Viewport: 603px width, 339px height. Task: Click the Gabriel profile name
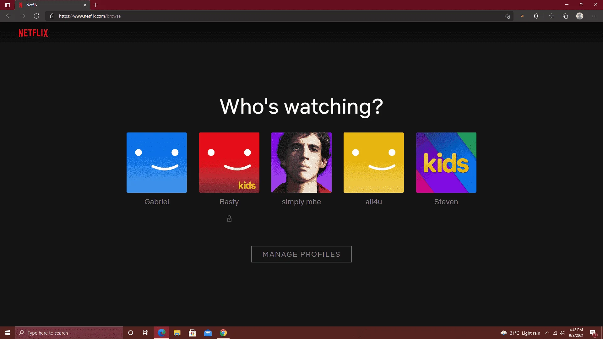click(x=157, y=202)
